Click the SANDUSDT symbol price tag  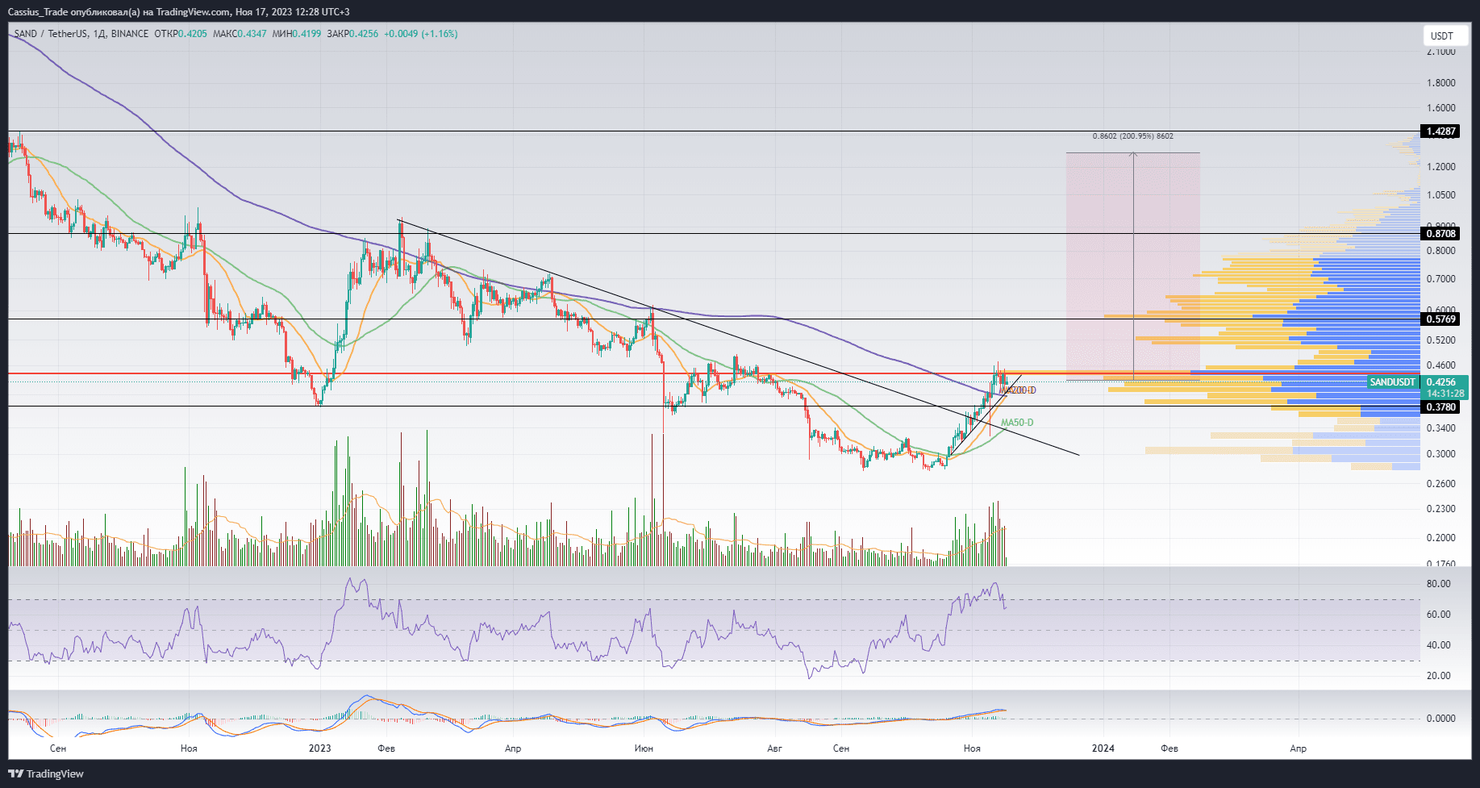tap(1393, 382)
